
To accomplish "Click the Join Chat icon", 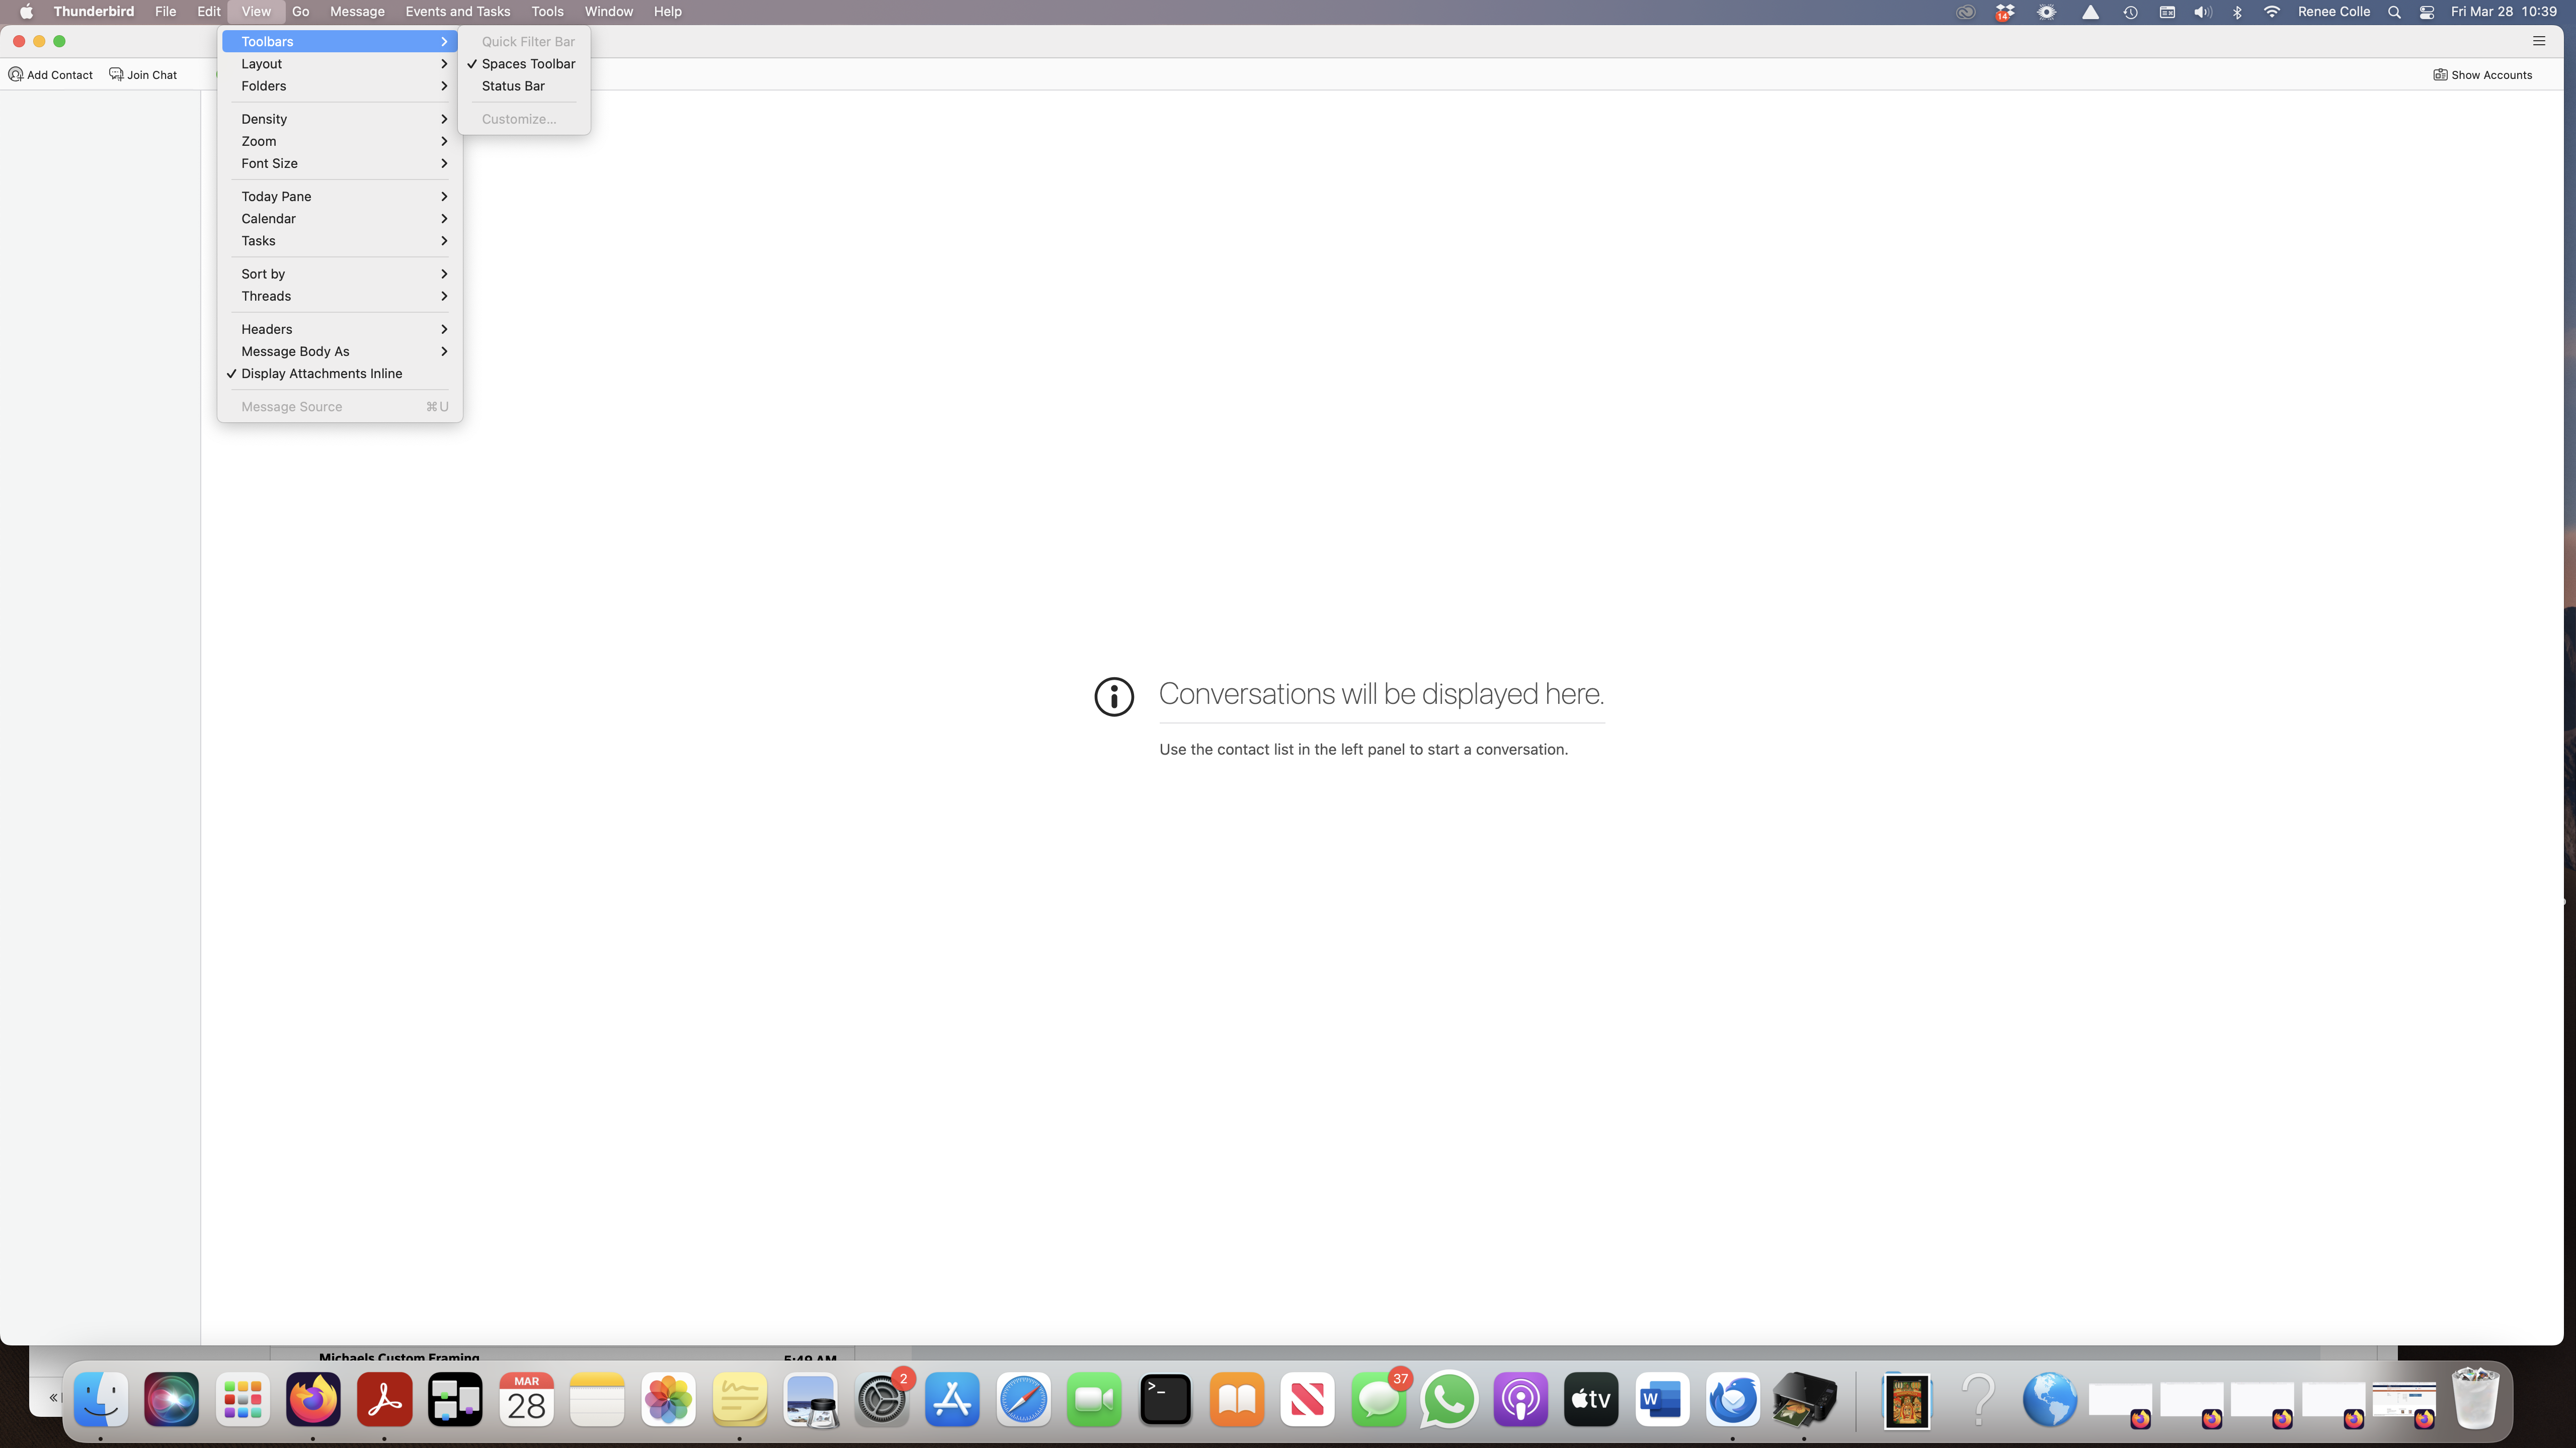I will [116, 75].
